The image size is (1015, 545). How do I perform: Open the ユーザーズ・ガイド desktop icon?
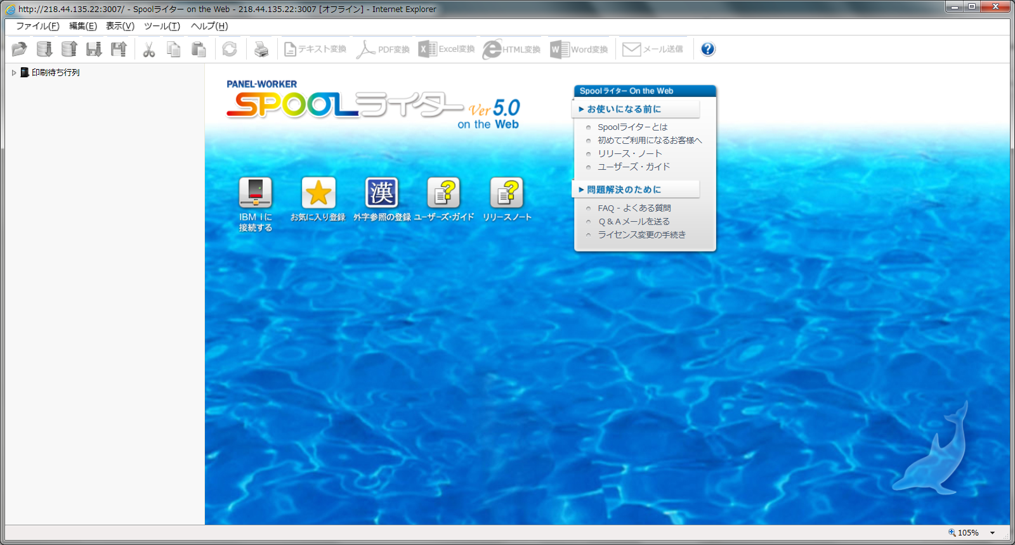[443, 193]
